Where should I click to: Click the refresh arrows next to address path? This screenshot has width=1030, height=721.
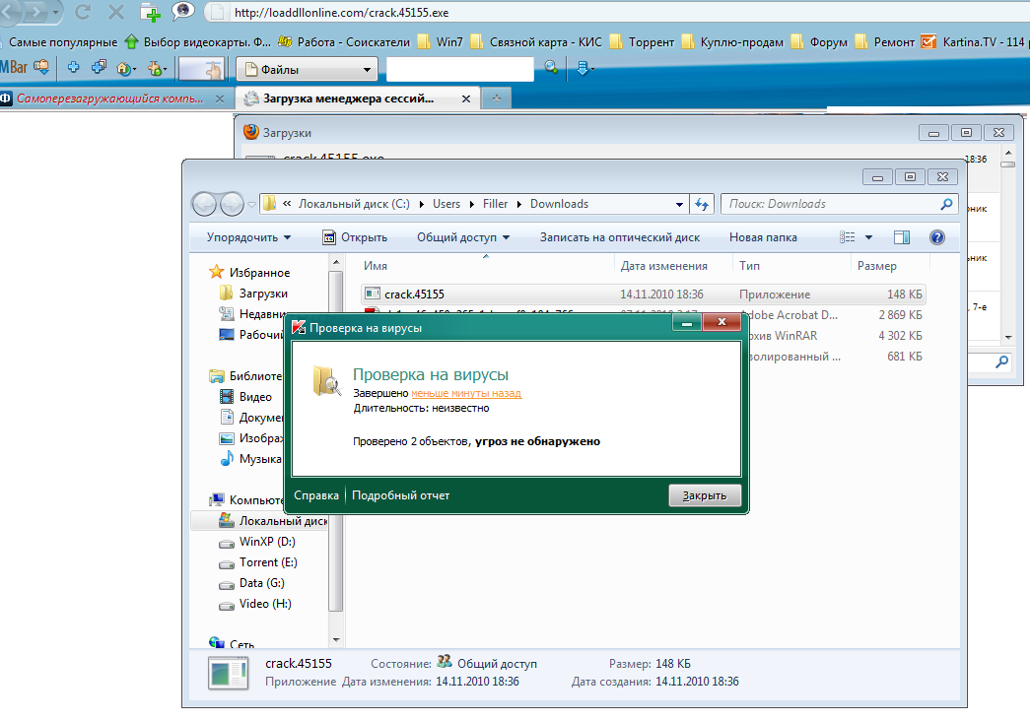click(x=702, y=204)
